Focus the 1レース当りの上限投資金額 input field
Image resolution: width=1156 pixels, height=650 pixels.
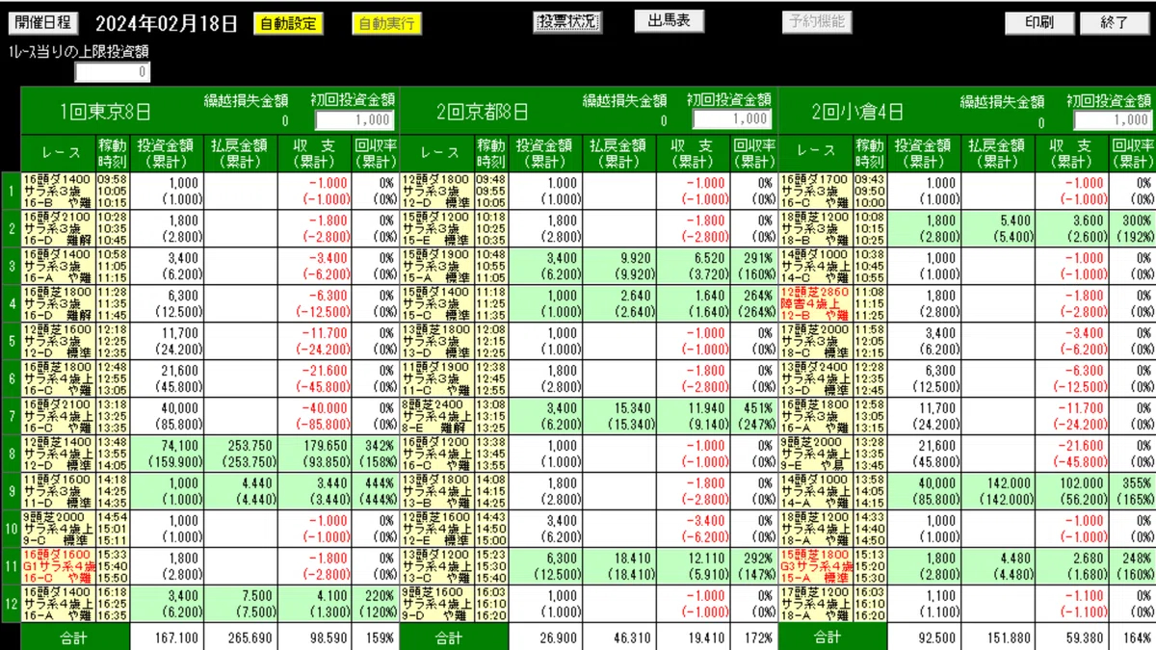[113, 71]
